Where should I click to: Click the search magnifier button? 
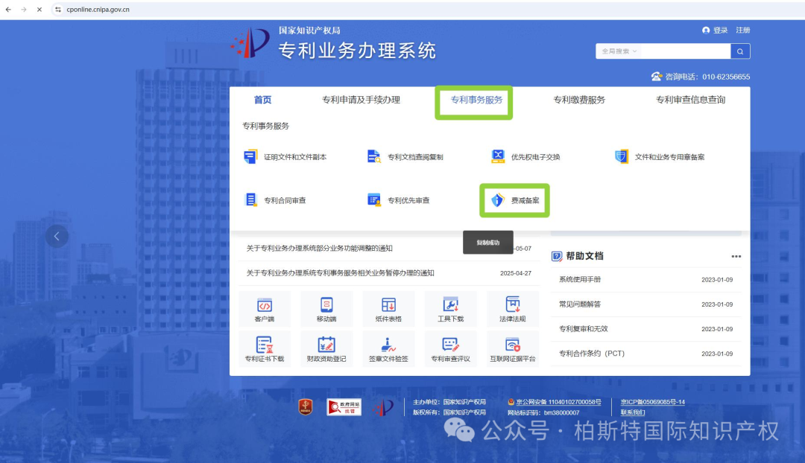coord(739,51)
